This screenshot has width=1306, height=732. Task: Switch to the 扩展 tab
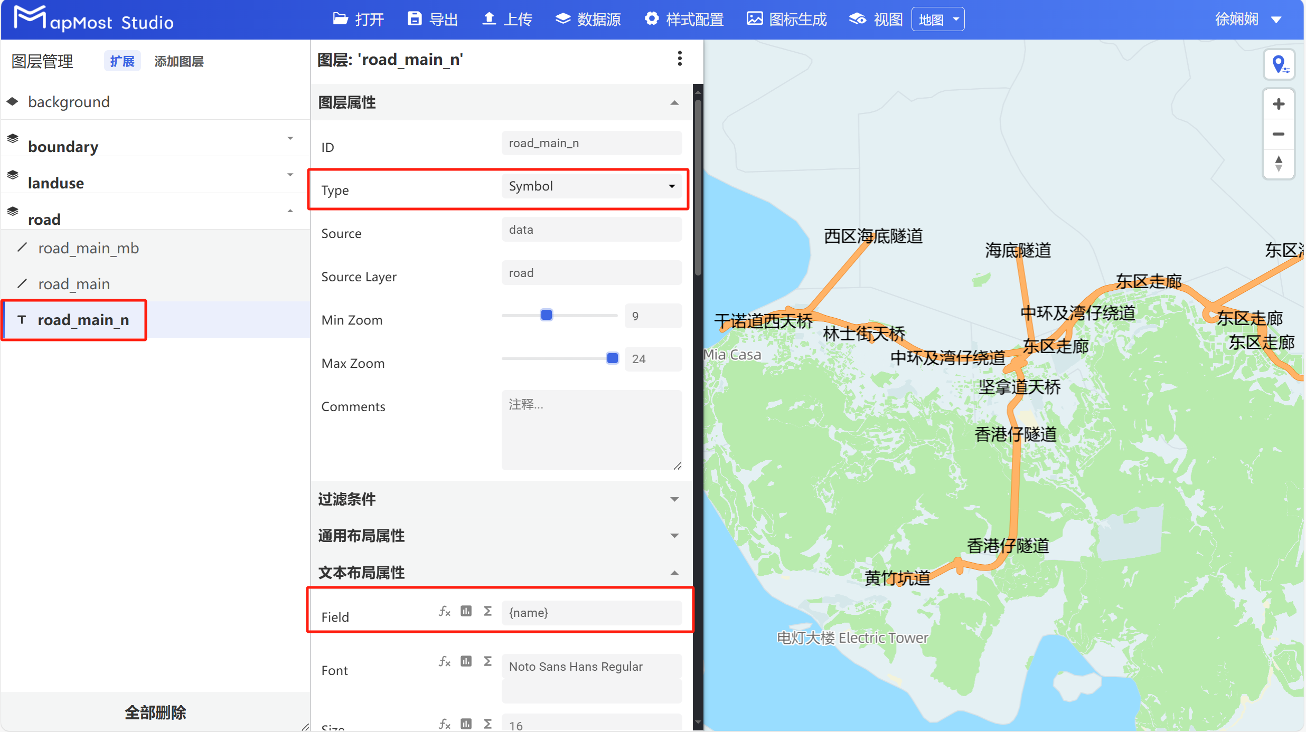point(122,61)
